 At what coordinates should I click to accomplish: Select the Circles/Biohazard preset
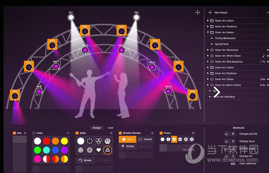pos(238,38)
